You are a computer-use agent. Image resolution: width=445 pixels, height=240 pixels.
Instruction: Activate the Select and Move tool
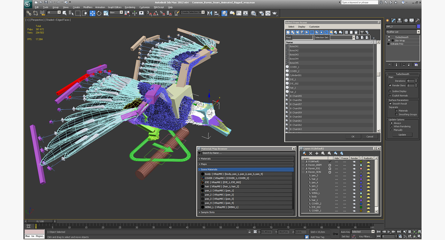(92, 13)
